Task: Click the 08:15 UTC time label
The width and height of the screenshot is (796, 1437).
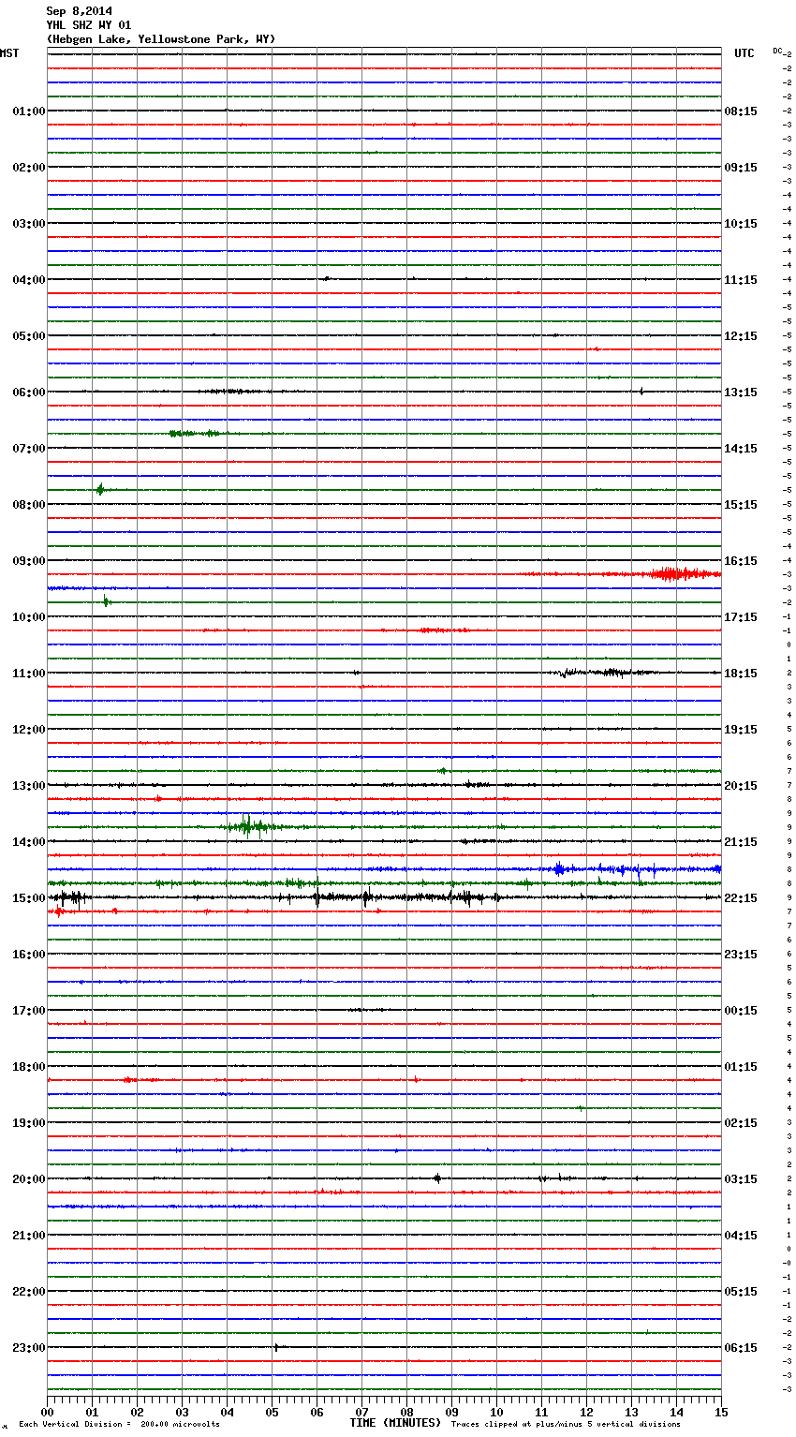Action: point(741,111)
